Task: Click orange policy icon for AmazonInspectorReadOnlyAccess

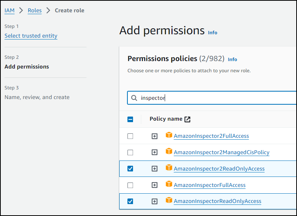Action: tap(169, 200)
